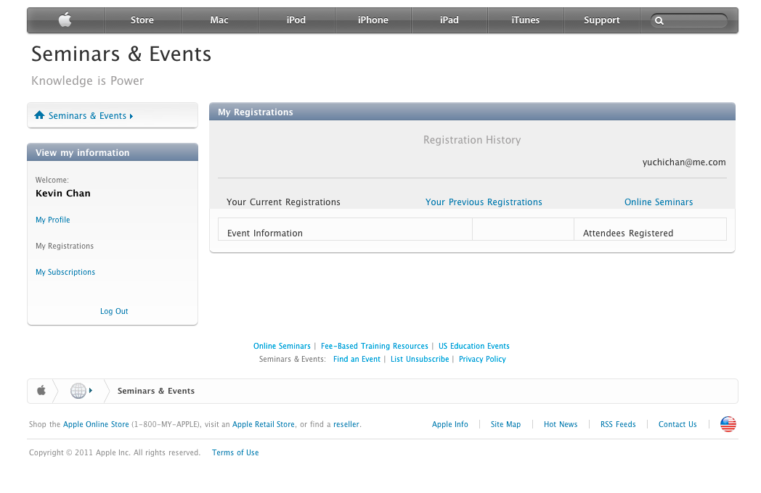The image size is (761, 493).
Task: Open My Subscriptions link
Action: 65,272
